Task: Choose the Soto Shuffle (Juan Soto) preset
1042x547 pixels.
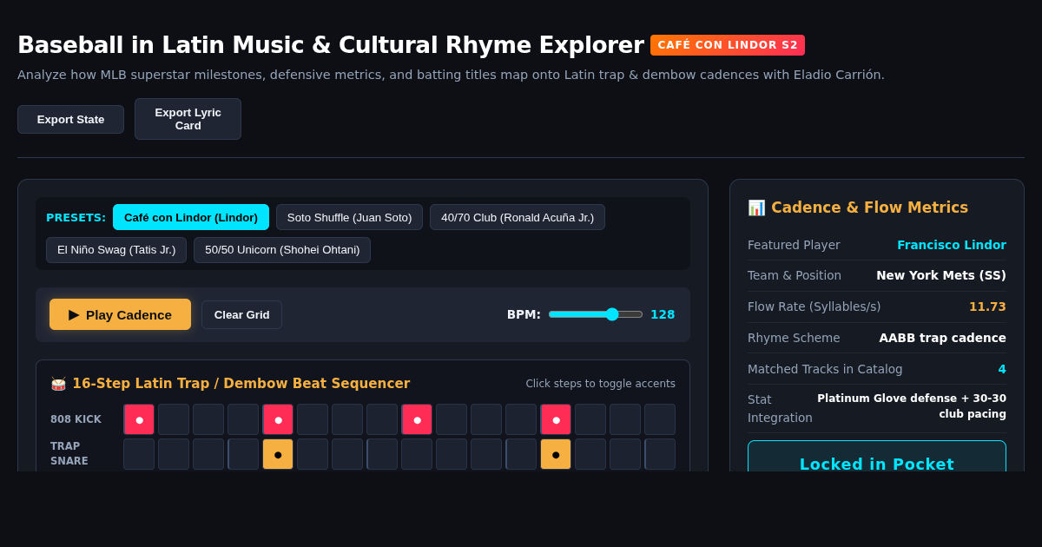Action: (x=349, y=217)
